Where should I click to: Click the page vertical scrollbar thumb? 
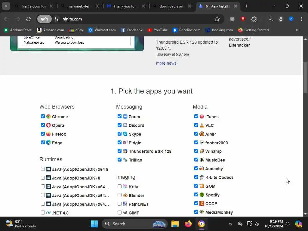click(x=305, y=78)
